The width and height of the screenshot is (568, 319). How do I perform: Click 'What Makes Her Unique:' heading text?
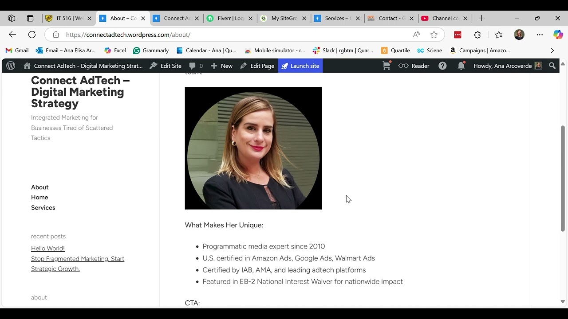(224, 225)
